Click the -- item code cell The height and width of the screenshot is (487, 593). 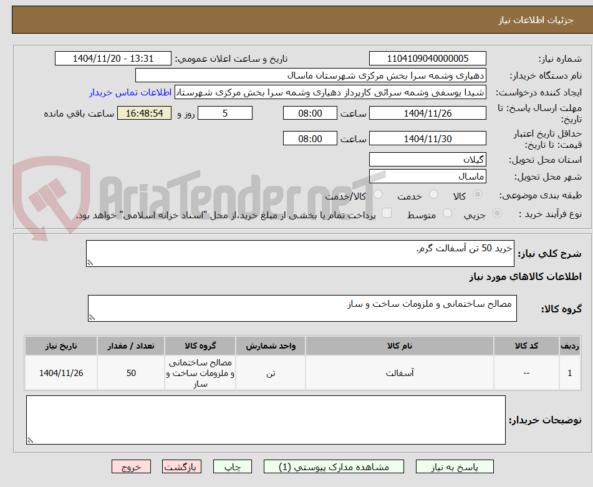click(x=526, y=373)
